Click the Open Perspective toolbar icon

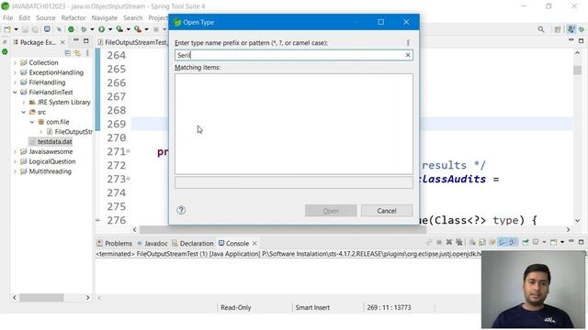558,29
